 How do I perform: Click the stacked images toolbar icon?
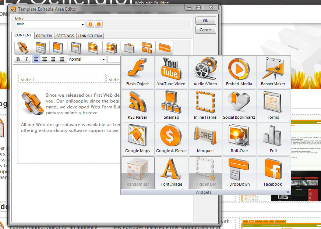click(x=111, y=48)
